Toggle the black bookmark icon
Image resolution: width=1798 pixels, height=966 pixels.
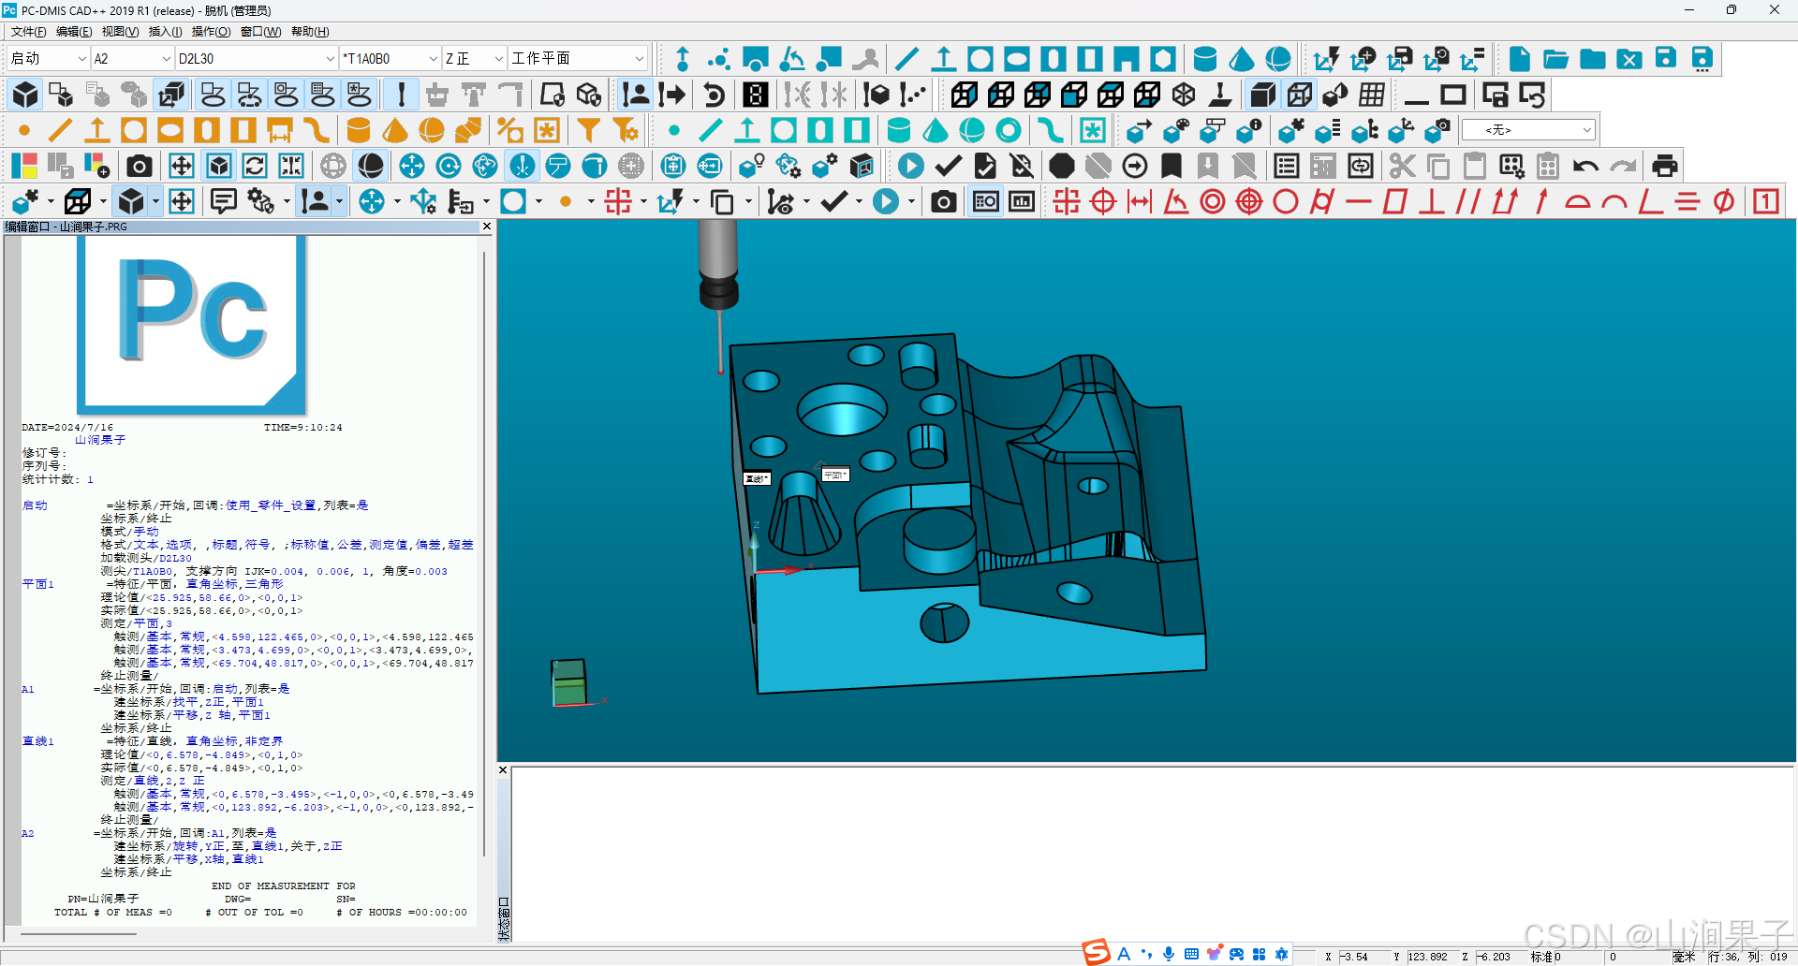[1172, 166]
